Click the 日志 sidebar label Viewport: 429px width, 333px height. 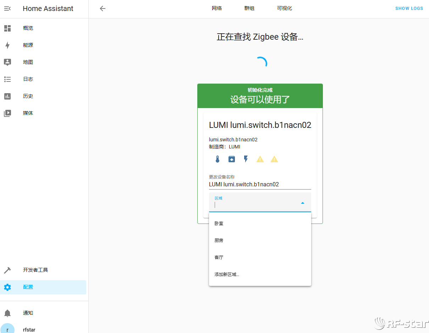28,79
